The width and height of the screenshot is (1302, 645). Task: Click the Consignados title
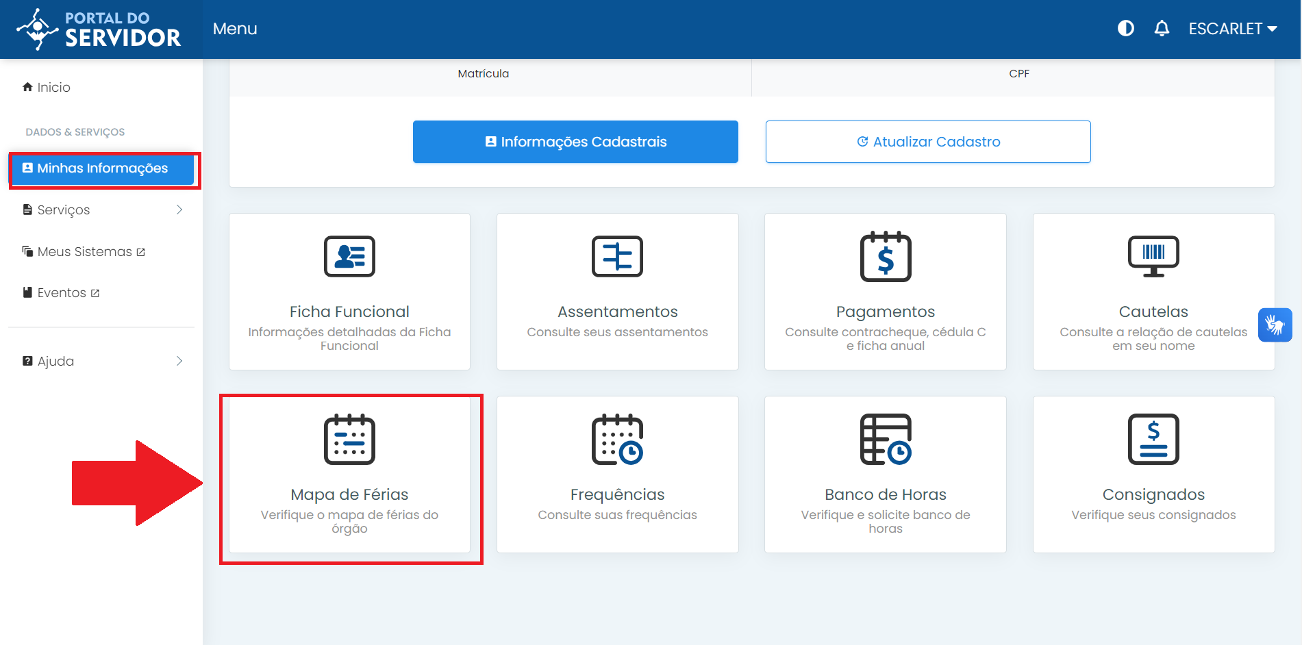pyautogui.click(x=1153, y=494)
